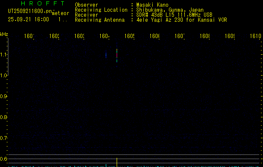Click the 1.0 kHz frequency axis label
Image resolution: width=263 pixels, height=167 pixels.
point(3,76)
